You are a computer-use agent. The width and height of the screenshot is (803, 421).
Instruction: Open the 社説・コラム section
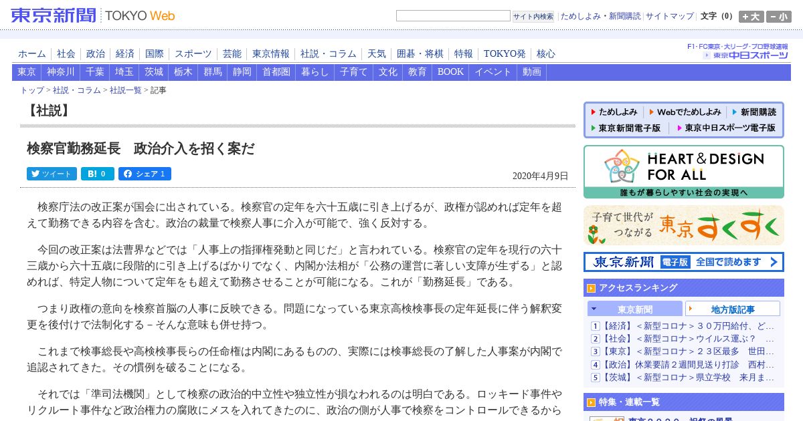point(329,54)
